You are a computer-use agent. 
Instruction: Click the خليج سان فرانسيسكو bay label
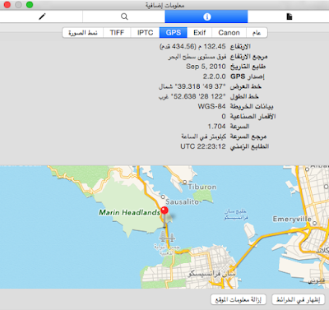(x=236, y=215)
